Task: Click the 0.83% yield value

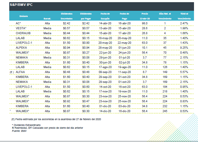Action: [184, 101]
